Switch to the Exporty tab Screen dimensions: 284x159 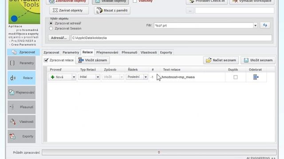[x=166, y=53]
